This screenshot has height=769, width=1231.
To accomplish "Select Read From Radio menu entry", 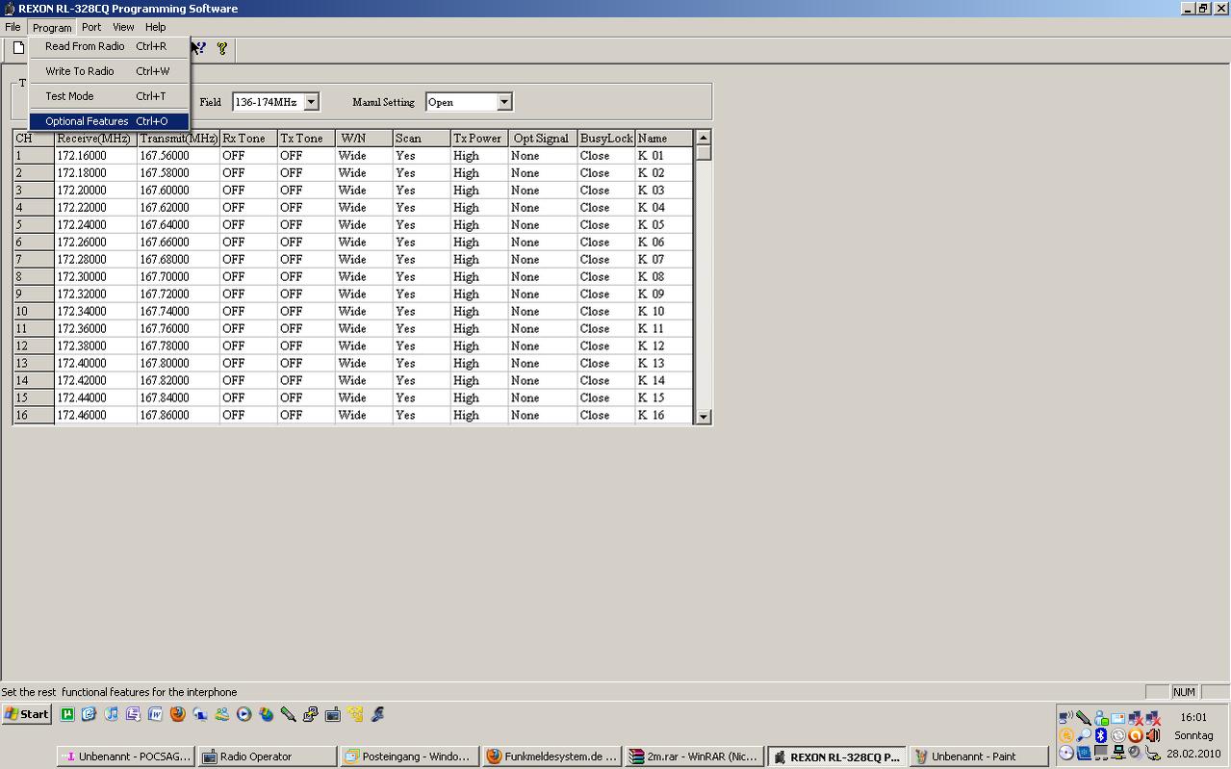I will click(x=85, y=46).
